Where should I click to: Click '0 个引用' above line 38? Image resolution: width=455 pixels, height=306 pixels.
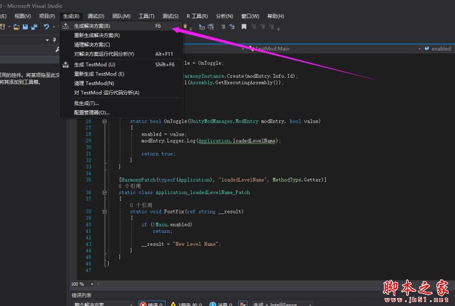pos(141,205)
